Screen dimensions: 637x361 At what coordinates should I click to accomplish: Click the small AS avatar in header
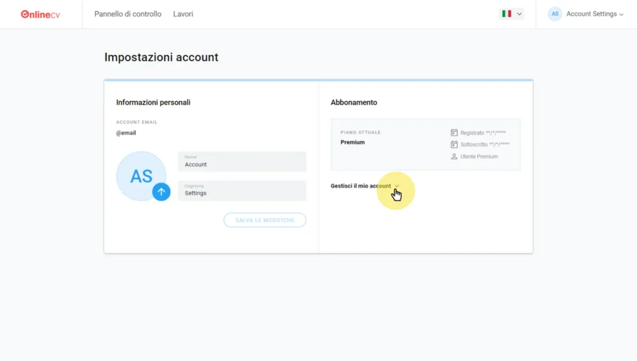click(555, 14)
